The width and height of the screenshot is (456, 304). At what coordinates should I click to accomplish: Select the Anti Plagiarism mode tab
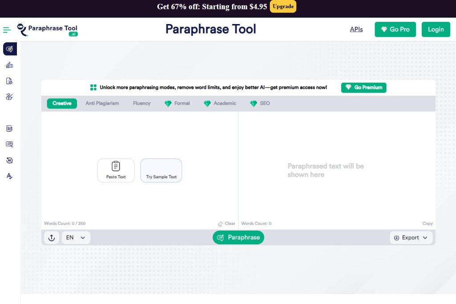(102, 103)
